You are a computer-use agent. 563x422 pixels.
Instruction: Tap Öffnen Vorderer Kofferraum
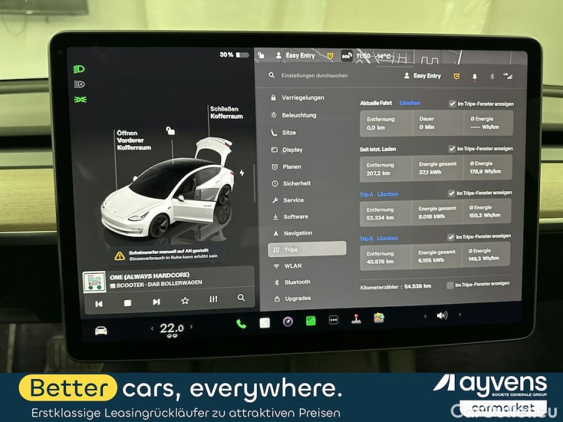(133, 140)
